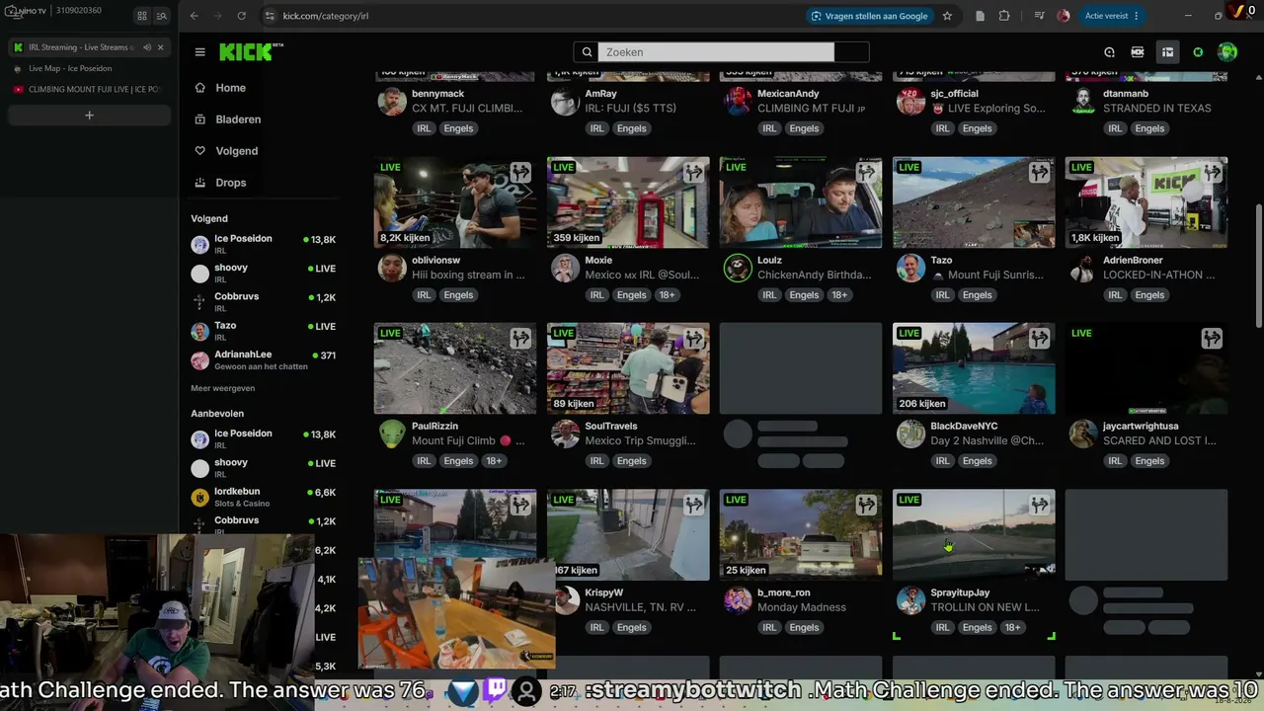Viewport: 1264px width, 711px height.
Task: Open multistream icon on Tazo thumbnail
Action: click(1039, 173)
